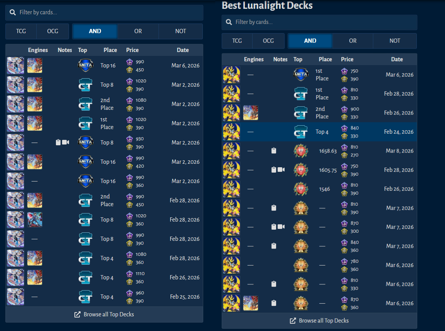The image size is (445, 331).
Task: Open the CT icon in left 2nd Place Feb 28 row
Action: [86, 200]
